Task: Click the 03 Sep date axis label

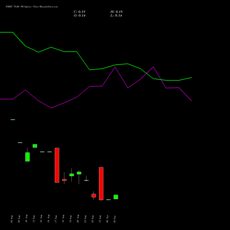Action: point(115,219)
